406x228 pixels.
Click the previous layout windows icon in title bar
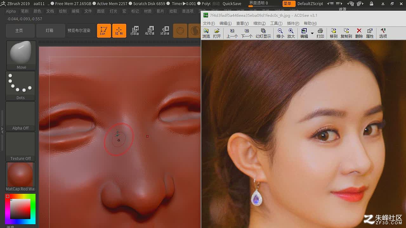350,4
